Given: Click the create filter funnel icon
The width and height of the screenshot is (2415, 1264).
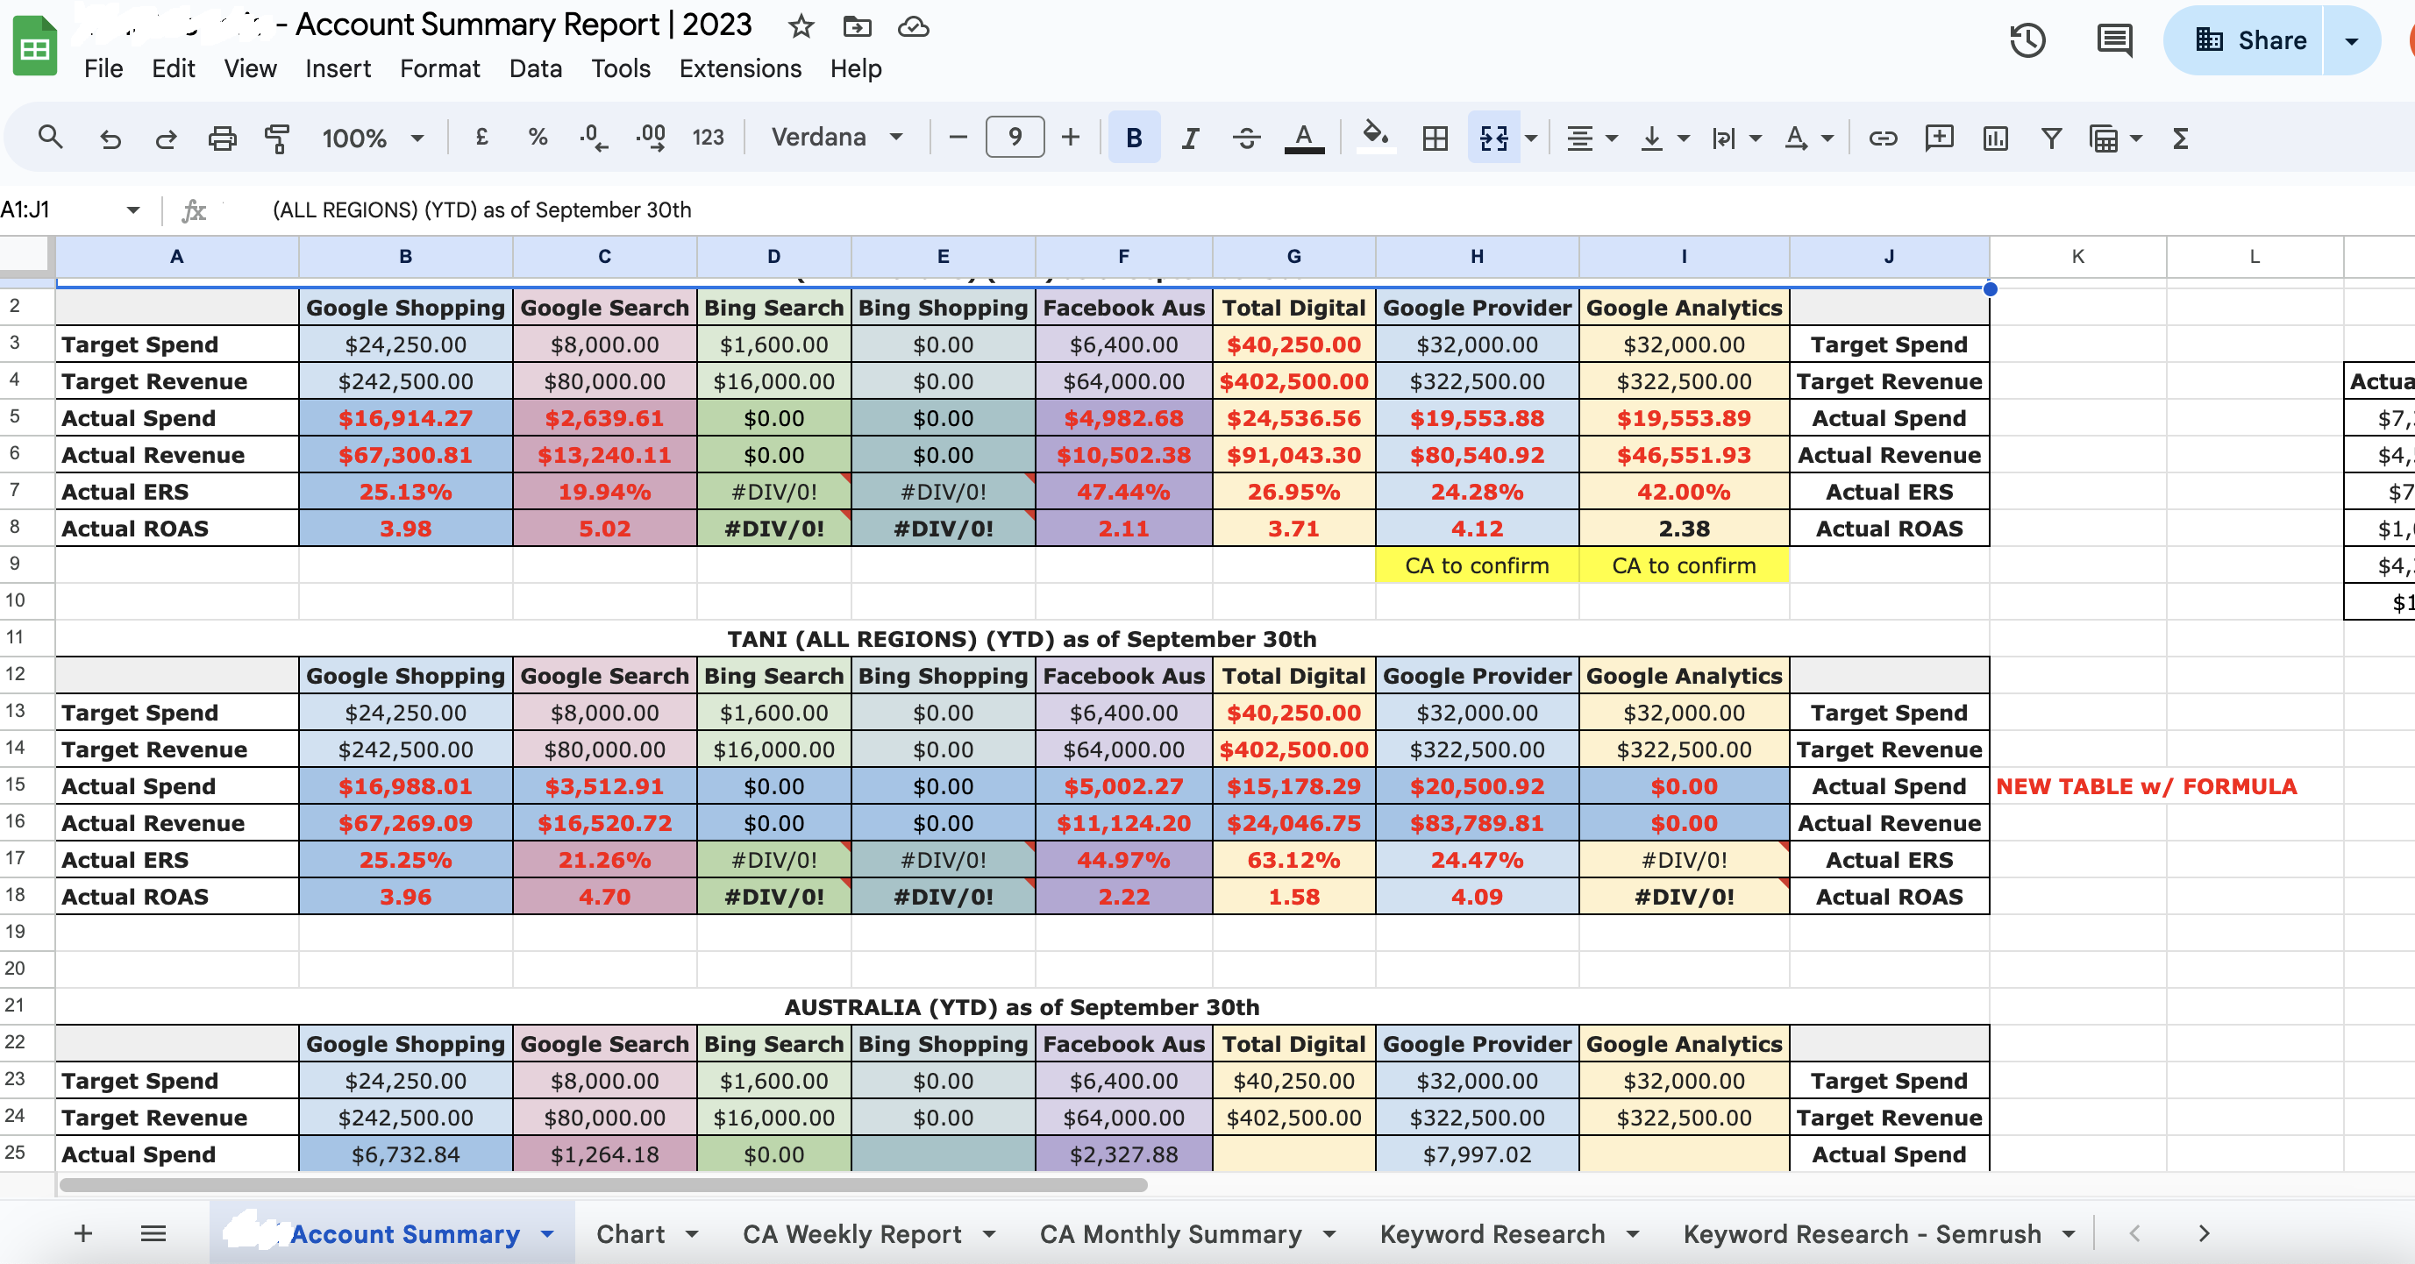Looking at the screenshot, I should click(2051, 138).
